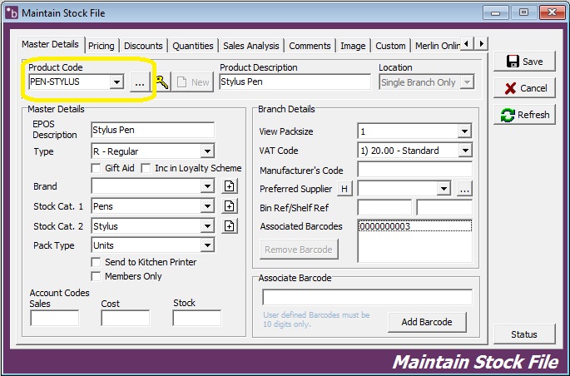Screen dimensions: 570x376
Task: Browse product codes with the ellipsis button
Action: click(x=139, y=82)
